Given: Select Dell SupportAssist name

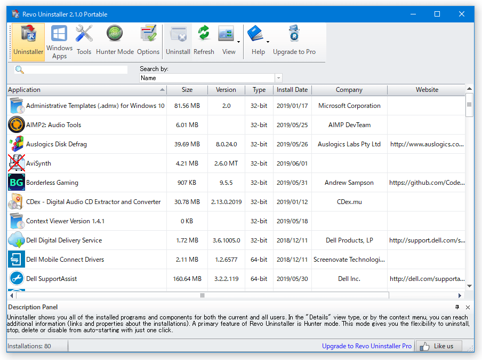Looking at the screenshot, I should [x=51, y=279].
